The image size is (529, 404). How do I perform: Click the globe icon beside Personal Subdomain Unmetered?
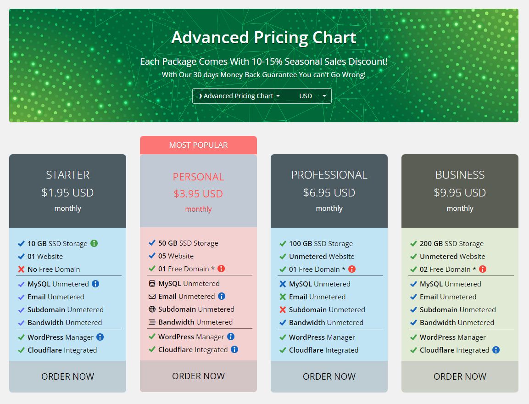152,309
